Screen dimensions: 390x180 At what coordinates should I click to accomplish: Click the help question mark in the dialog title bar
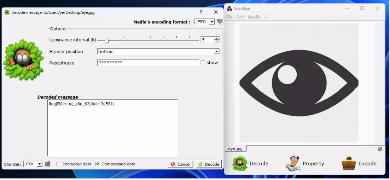tap(201, 12)
